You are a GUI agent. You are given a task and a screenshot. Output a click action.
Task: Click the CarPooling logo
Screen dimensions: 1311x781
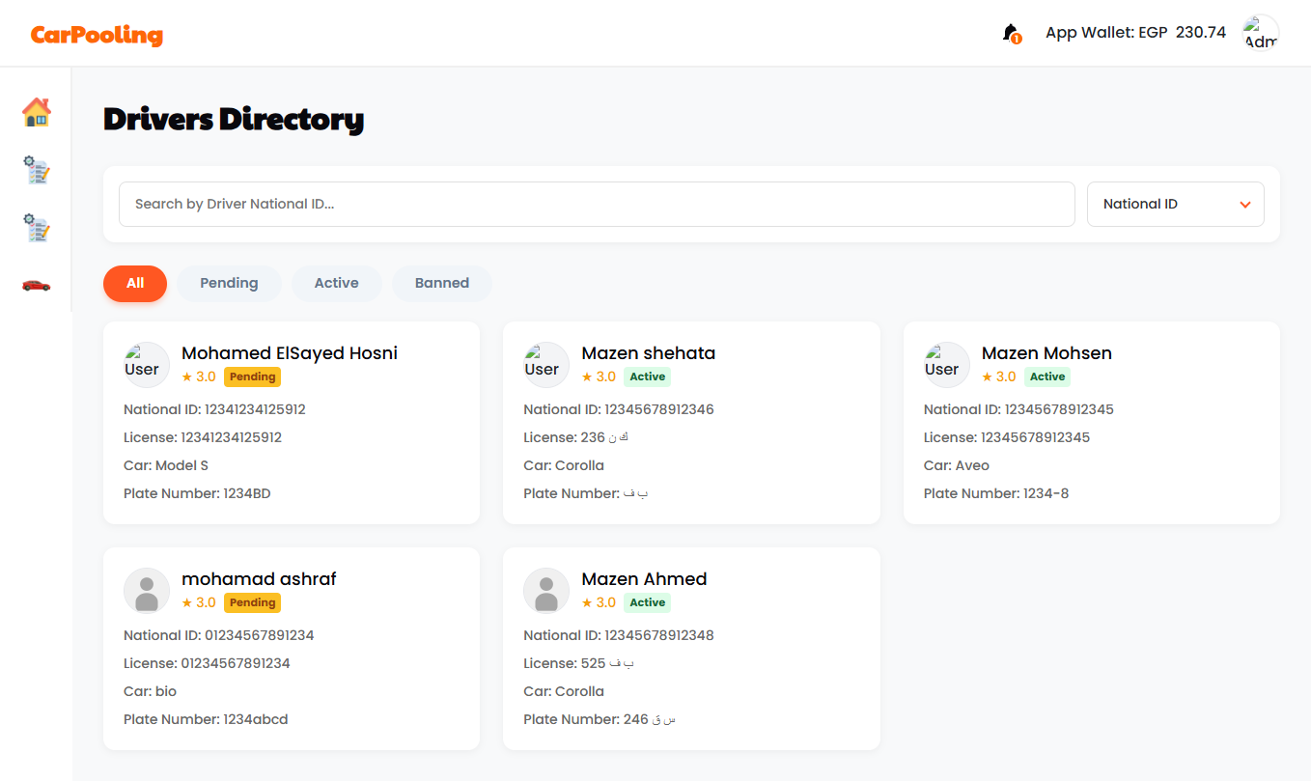(97, 35)
